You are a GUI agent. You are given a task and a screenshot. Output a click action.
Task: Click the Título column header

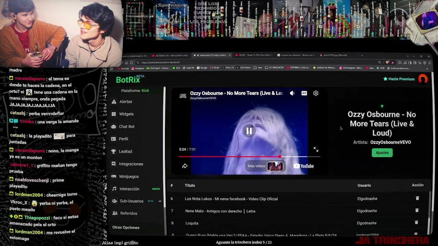point(190,186)
